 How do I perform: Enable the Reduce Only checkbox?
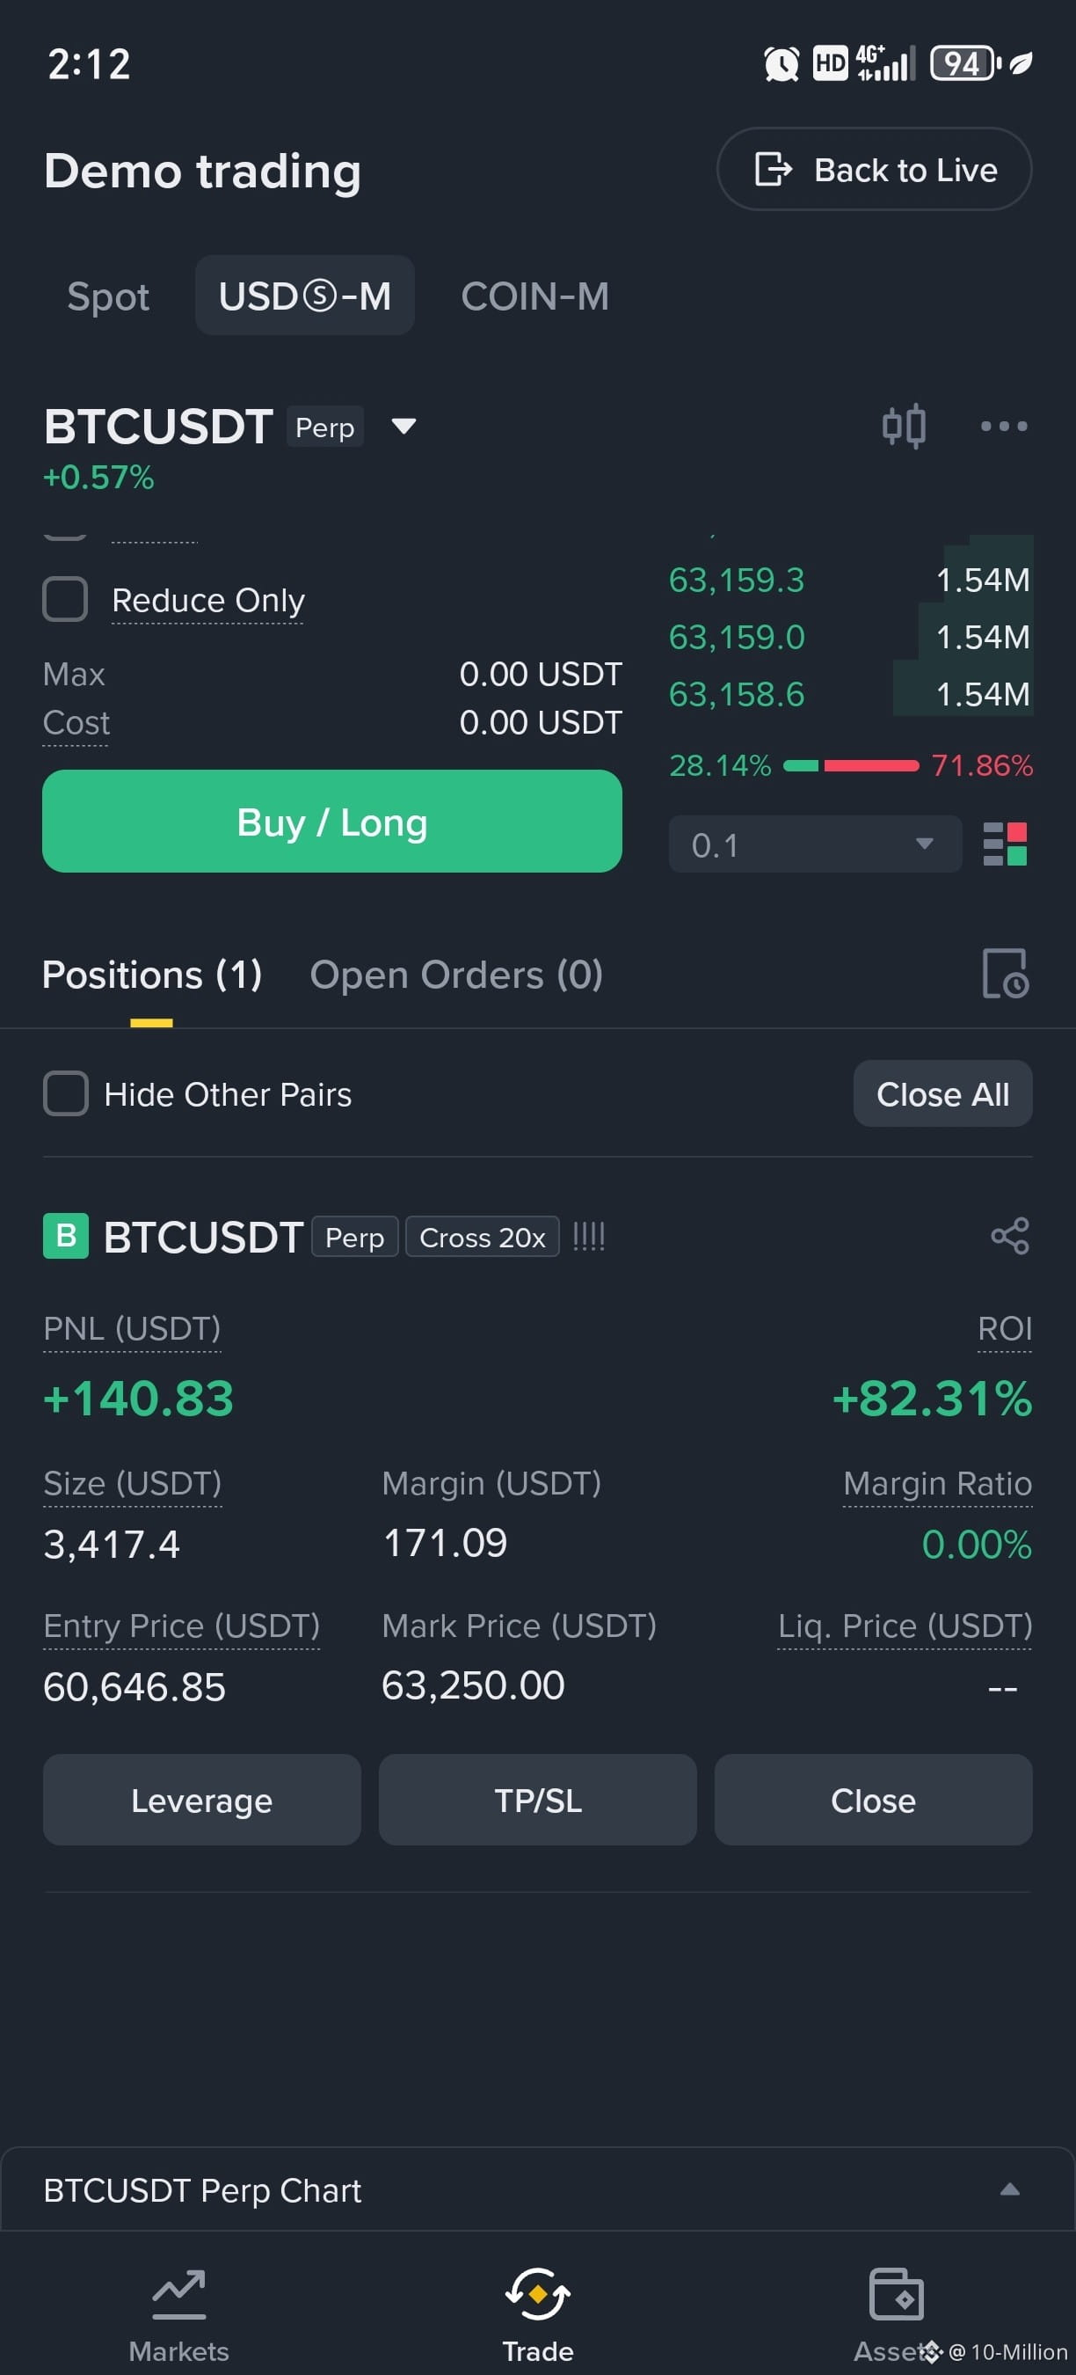pyautogui.click(x=65, y=599)
